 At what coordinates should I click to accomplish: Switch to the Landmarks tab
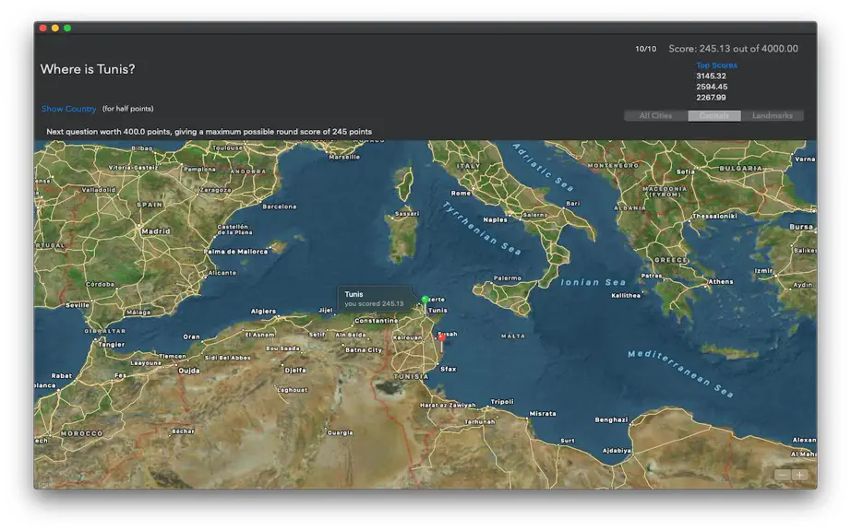[x=772, y=115]
